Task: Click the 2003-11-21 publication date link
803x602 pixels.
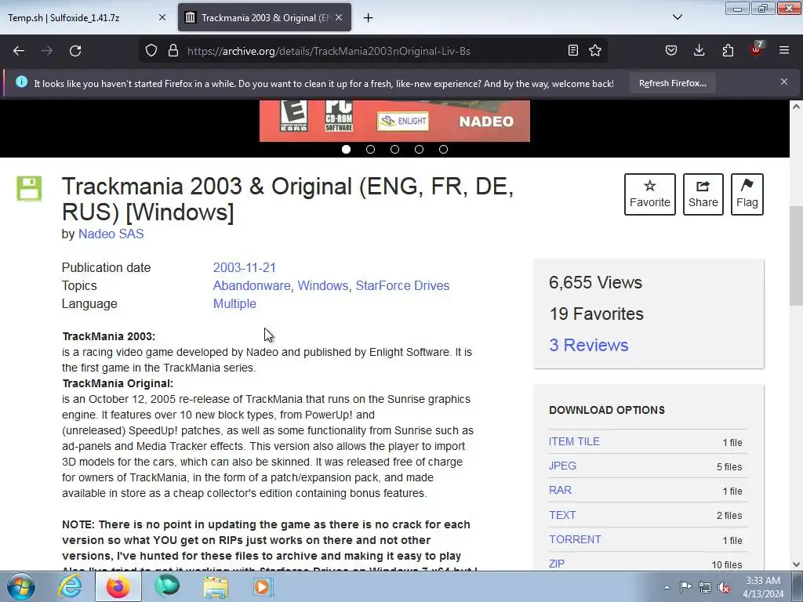Action: coord(245,268)
